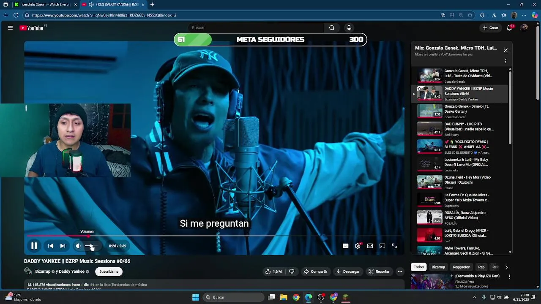Click the Compartir share button
541x304 pixels.
tap(315, 271)
